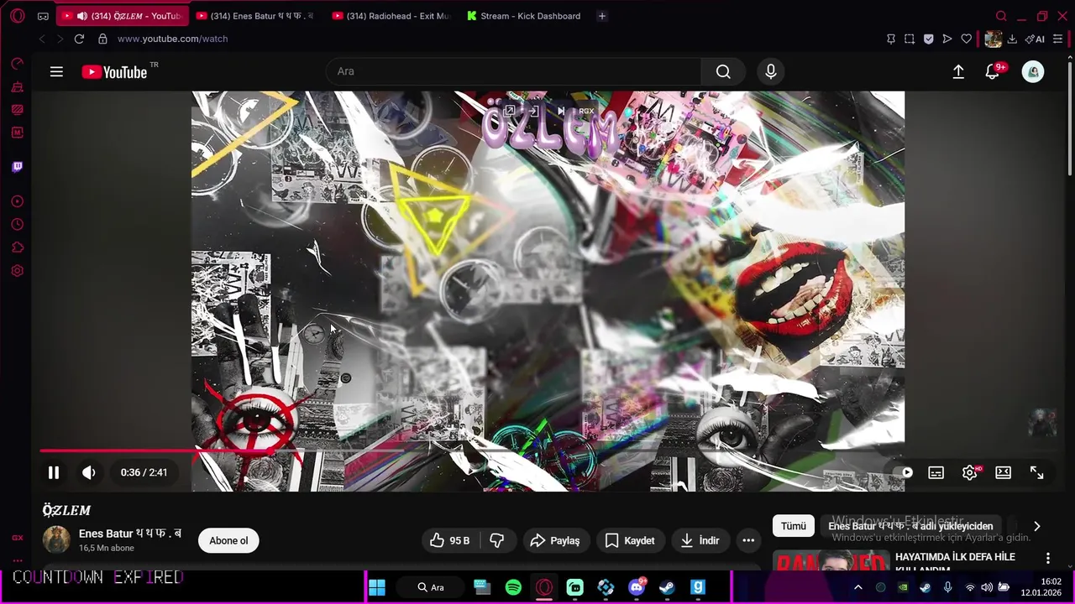The image size is (1075, 604).
Task: Go to the YouTube home logo
Action: [x=115, y=72]
